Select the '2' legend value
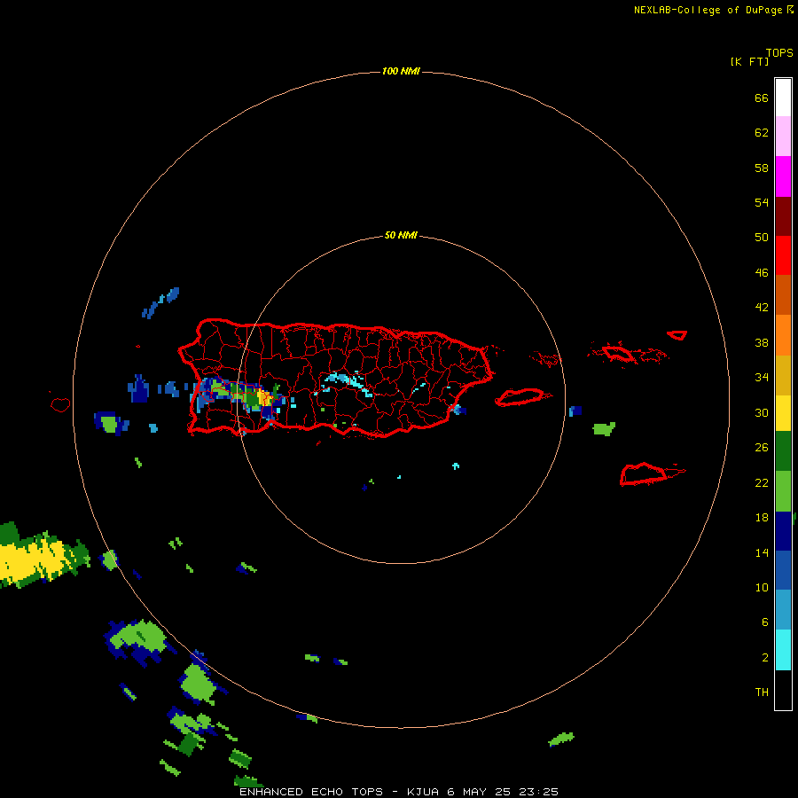 pos(764,658)
